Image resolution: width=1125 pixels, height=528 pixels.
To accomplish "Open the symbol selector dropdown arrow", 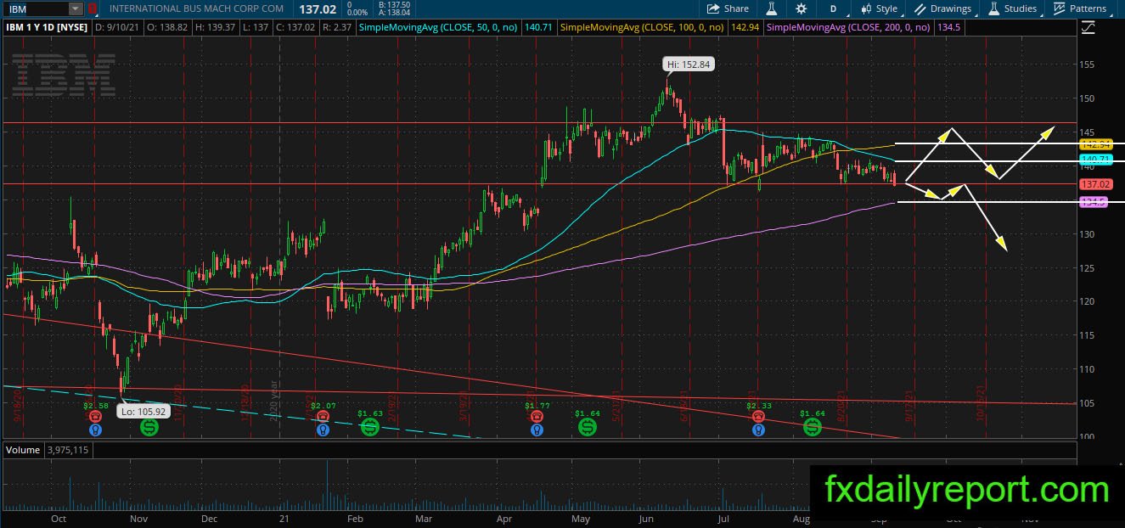I will coord(76,8).
